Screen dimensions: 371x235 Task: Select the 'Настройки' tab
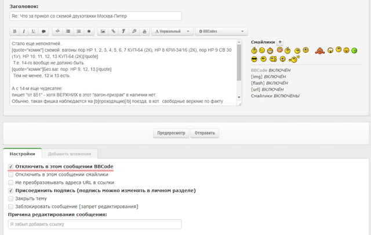[x=21, y=153]
